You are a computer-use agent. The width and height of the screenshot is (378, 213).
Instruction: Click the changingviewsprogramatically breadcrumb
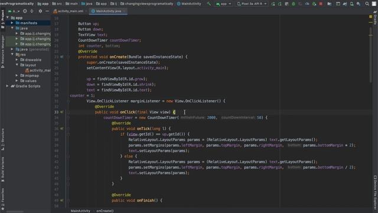coord(147,4)
